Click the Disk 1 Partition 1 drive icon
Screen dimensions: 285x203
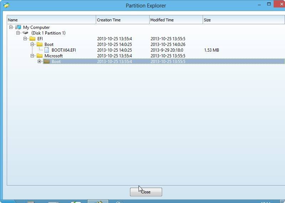pos(25,33)
